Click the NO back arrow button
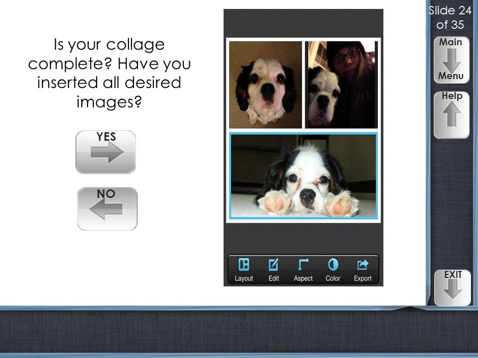 tap(108, 209)
